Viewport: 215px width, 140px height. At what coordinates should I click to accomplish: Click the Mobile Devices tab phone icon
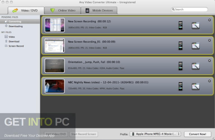pos(87,11)
